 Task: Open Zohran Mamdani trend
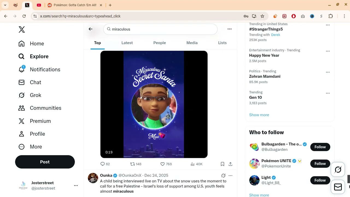(265, 76)
